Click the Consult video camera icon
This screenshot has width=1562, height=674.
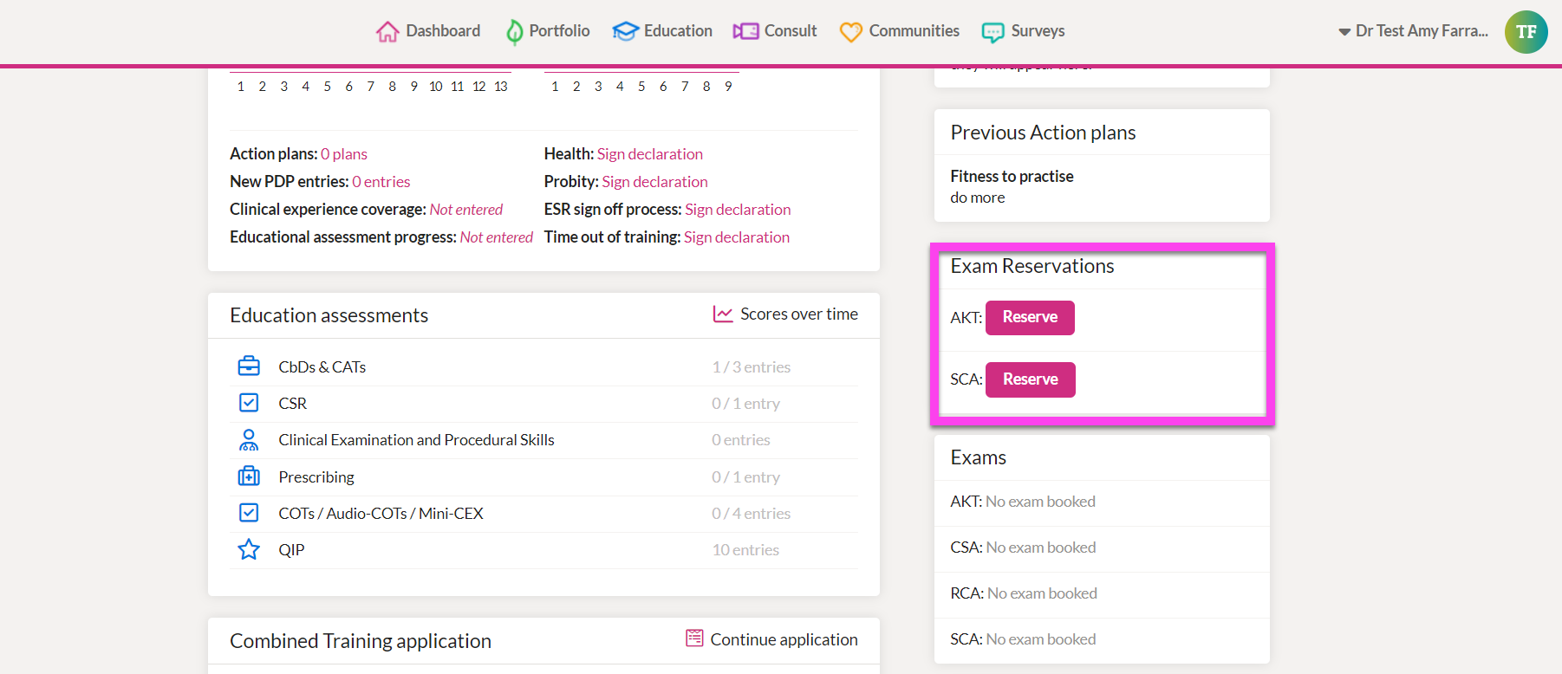click(x=745, y=31)
